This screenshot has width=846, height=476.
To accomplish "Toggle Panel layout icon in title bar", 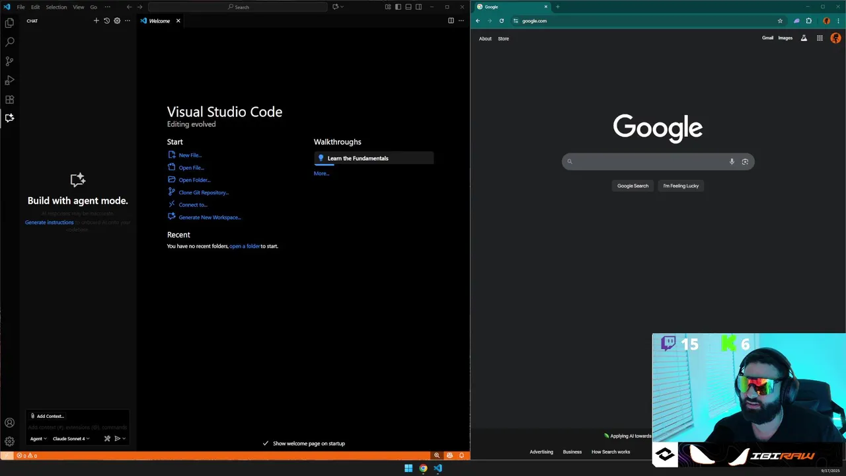I will [x=408, y=7].
